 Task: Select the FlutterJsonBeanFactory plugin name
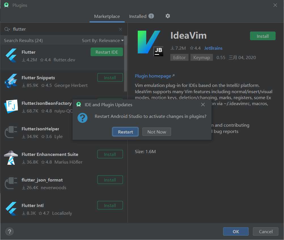coord(46,103)
